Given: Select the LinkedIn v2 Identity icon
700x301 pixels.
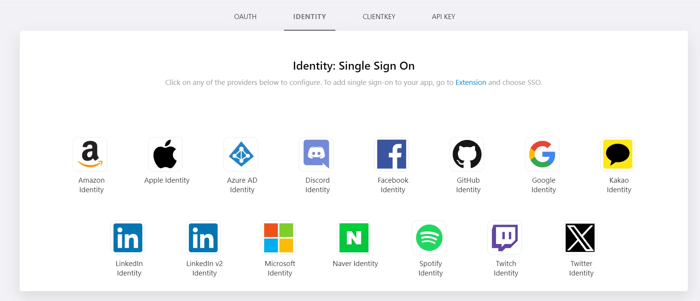Looking at the screenshot, I should (203, 238).
